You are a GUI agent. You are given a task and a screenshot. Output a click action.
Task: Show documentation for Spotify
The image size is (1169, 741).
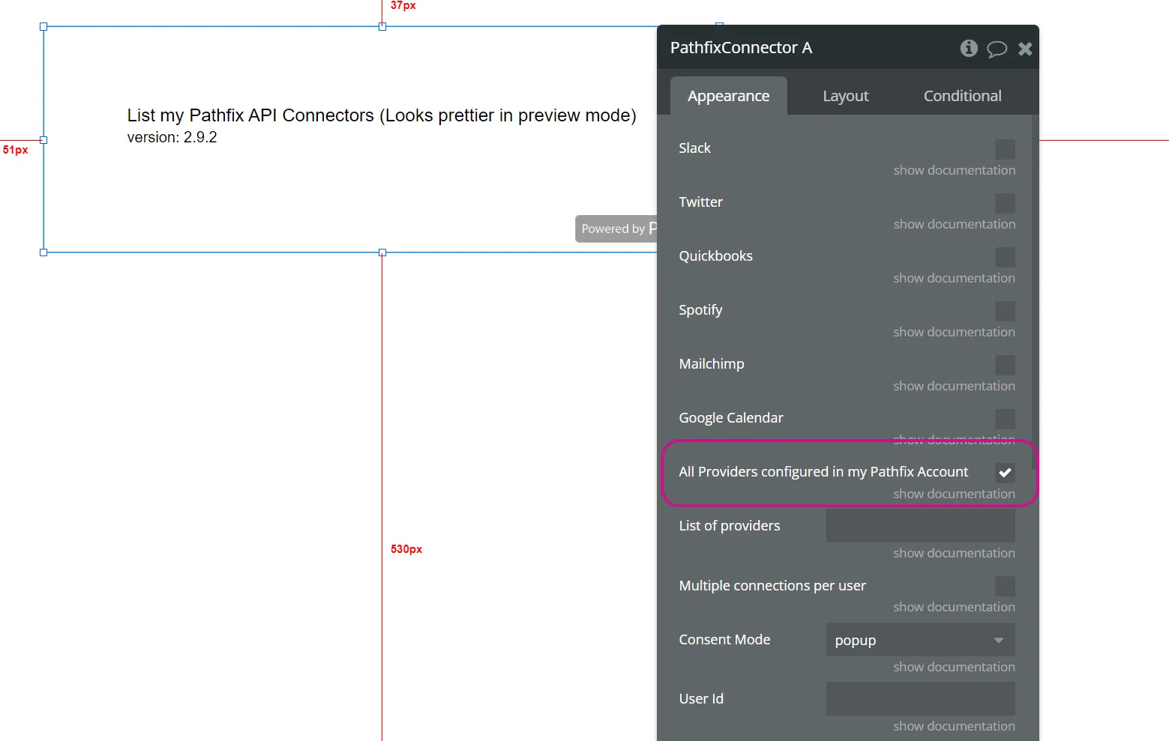[955, 332]
